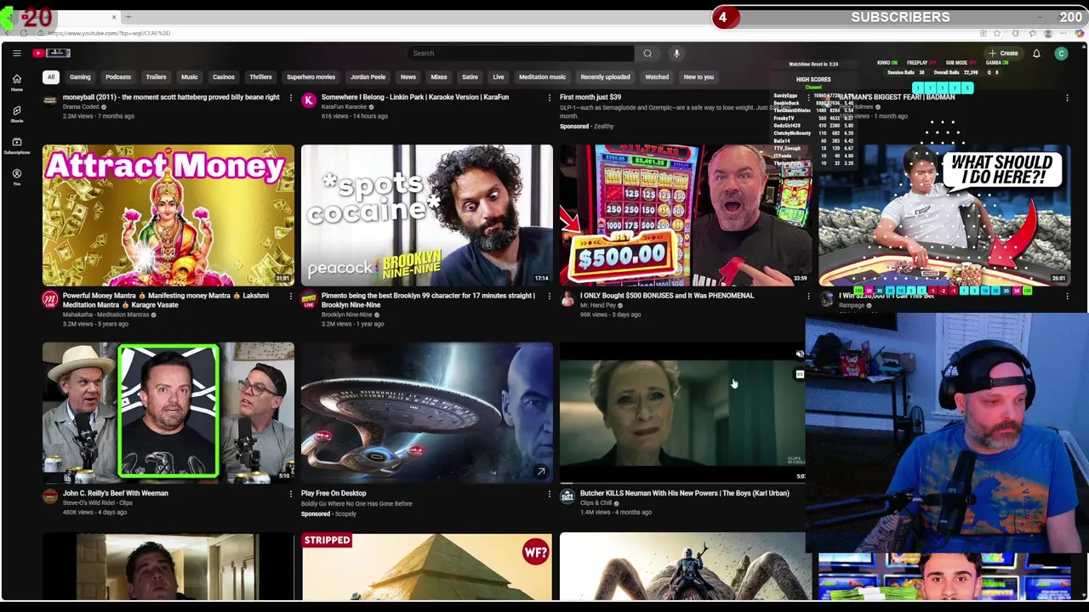Open the spots cocaine Brooklyn Nine-Nine thumbnail
1089x612 pixels.
[427, 215]
